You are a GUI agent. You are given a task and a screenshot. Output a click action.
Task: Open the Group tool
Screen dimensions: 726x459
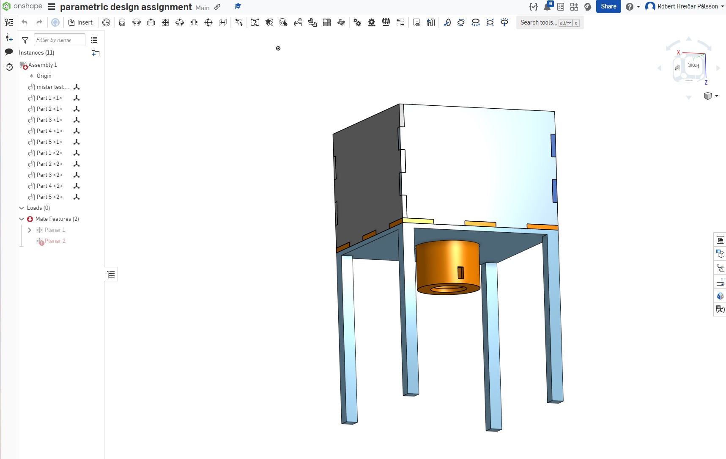coord(255,22)
